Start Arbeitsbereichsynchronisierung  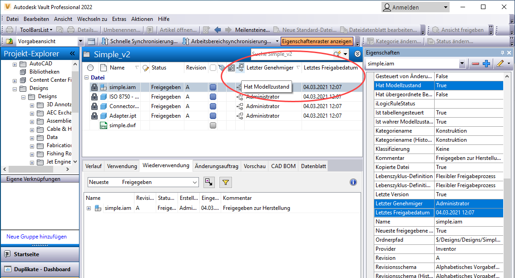(x=227, y=41)
